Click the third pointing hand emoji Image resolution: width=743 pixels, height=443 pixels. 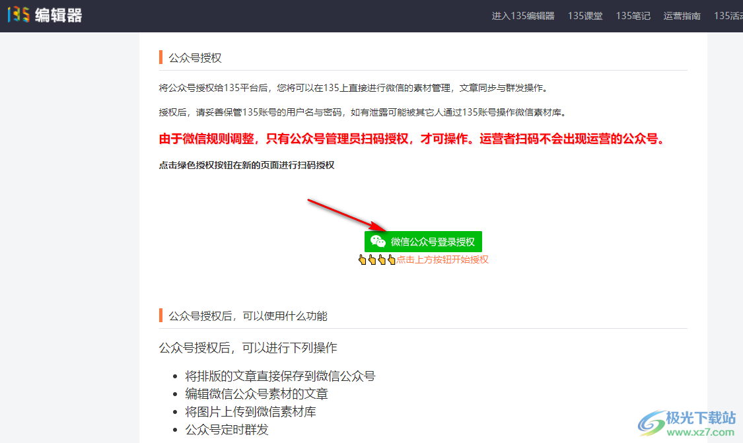[380, 259]
